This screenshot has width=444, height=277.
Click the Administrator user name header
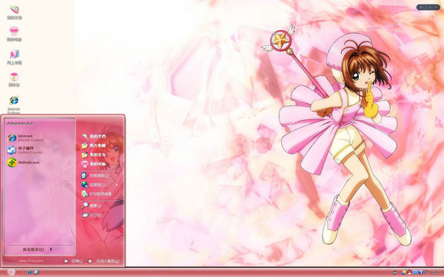[x=20, y=123]
